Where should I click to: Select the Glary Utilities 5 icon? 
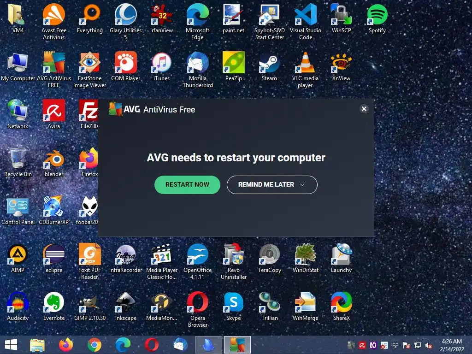pos(125,21)
